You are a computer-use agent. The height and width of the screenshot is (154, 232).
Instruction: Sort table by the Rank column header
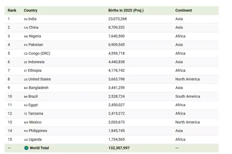[x=12, y=11]
